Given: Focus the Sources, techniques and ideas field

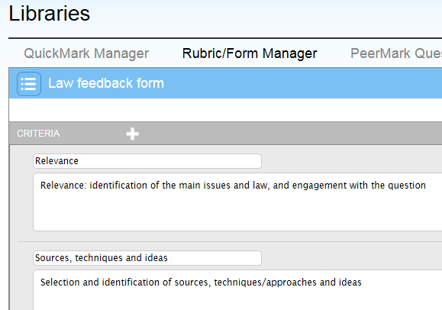Looking at the screenshot, I should pos(147,258).
